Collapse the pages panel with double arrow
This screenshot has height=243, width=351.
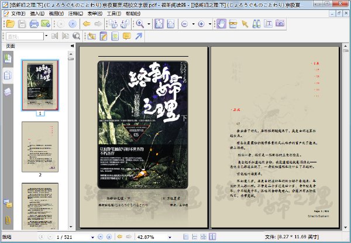pyautogui.click(x=72, y=46)
